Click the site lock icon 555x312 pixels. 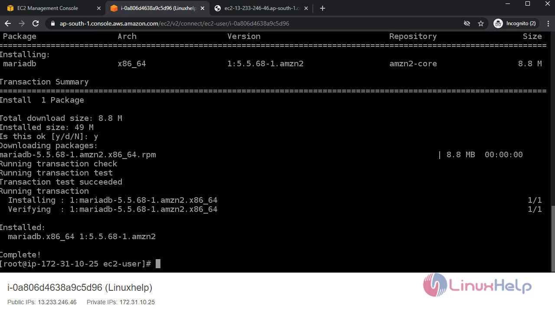(52, 23)
